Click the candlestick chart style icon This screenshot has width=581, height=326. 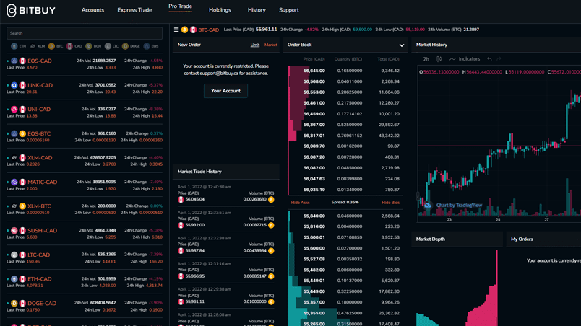pos(439,58)
